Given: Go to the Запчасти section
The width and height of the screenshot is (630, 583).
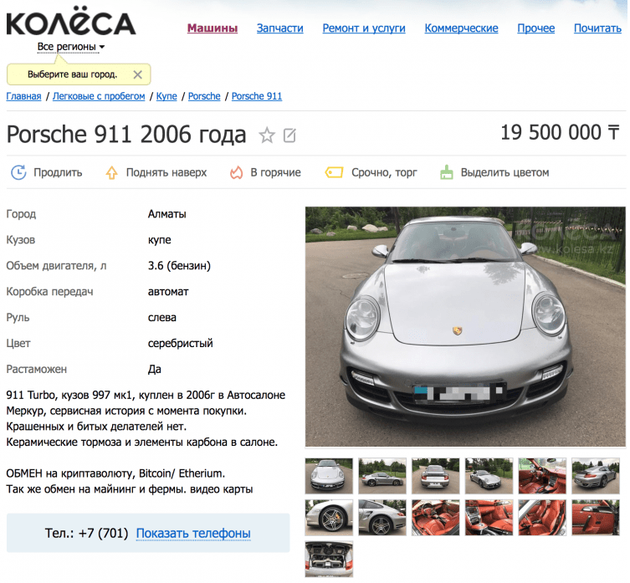Looking at the screenshot, I should 280,28.
